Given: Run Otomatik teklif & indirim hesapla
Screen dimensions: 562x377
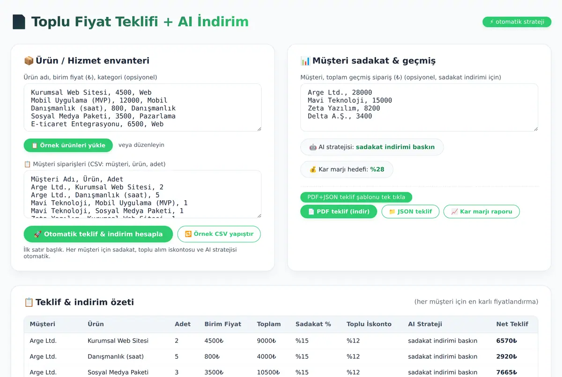Looking at the screenshot, I should pos(98,234).
